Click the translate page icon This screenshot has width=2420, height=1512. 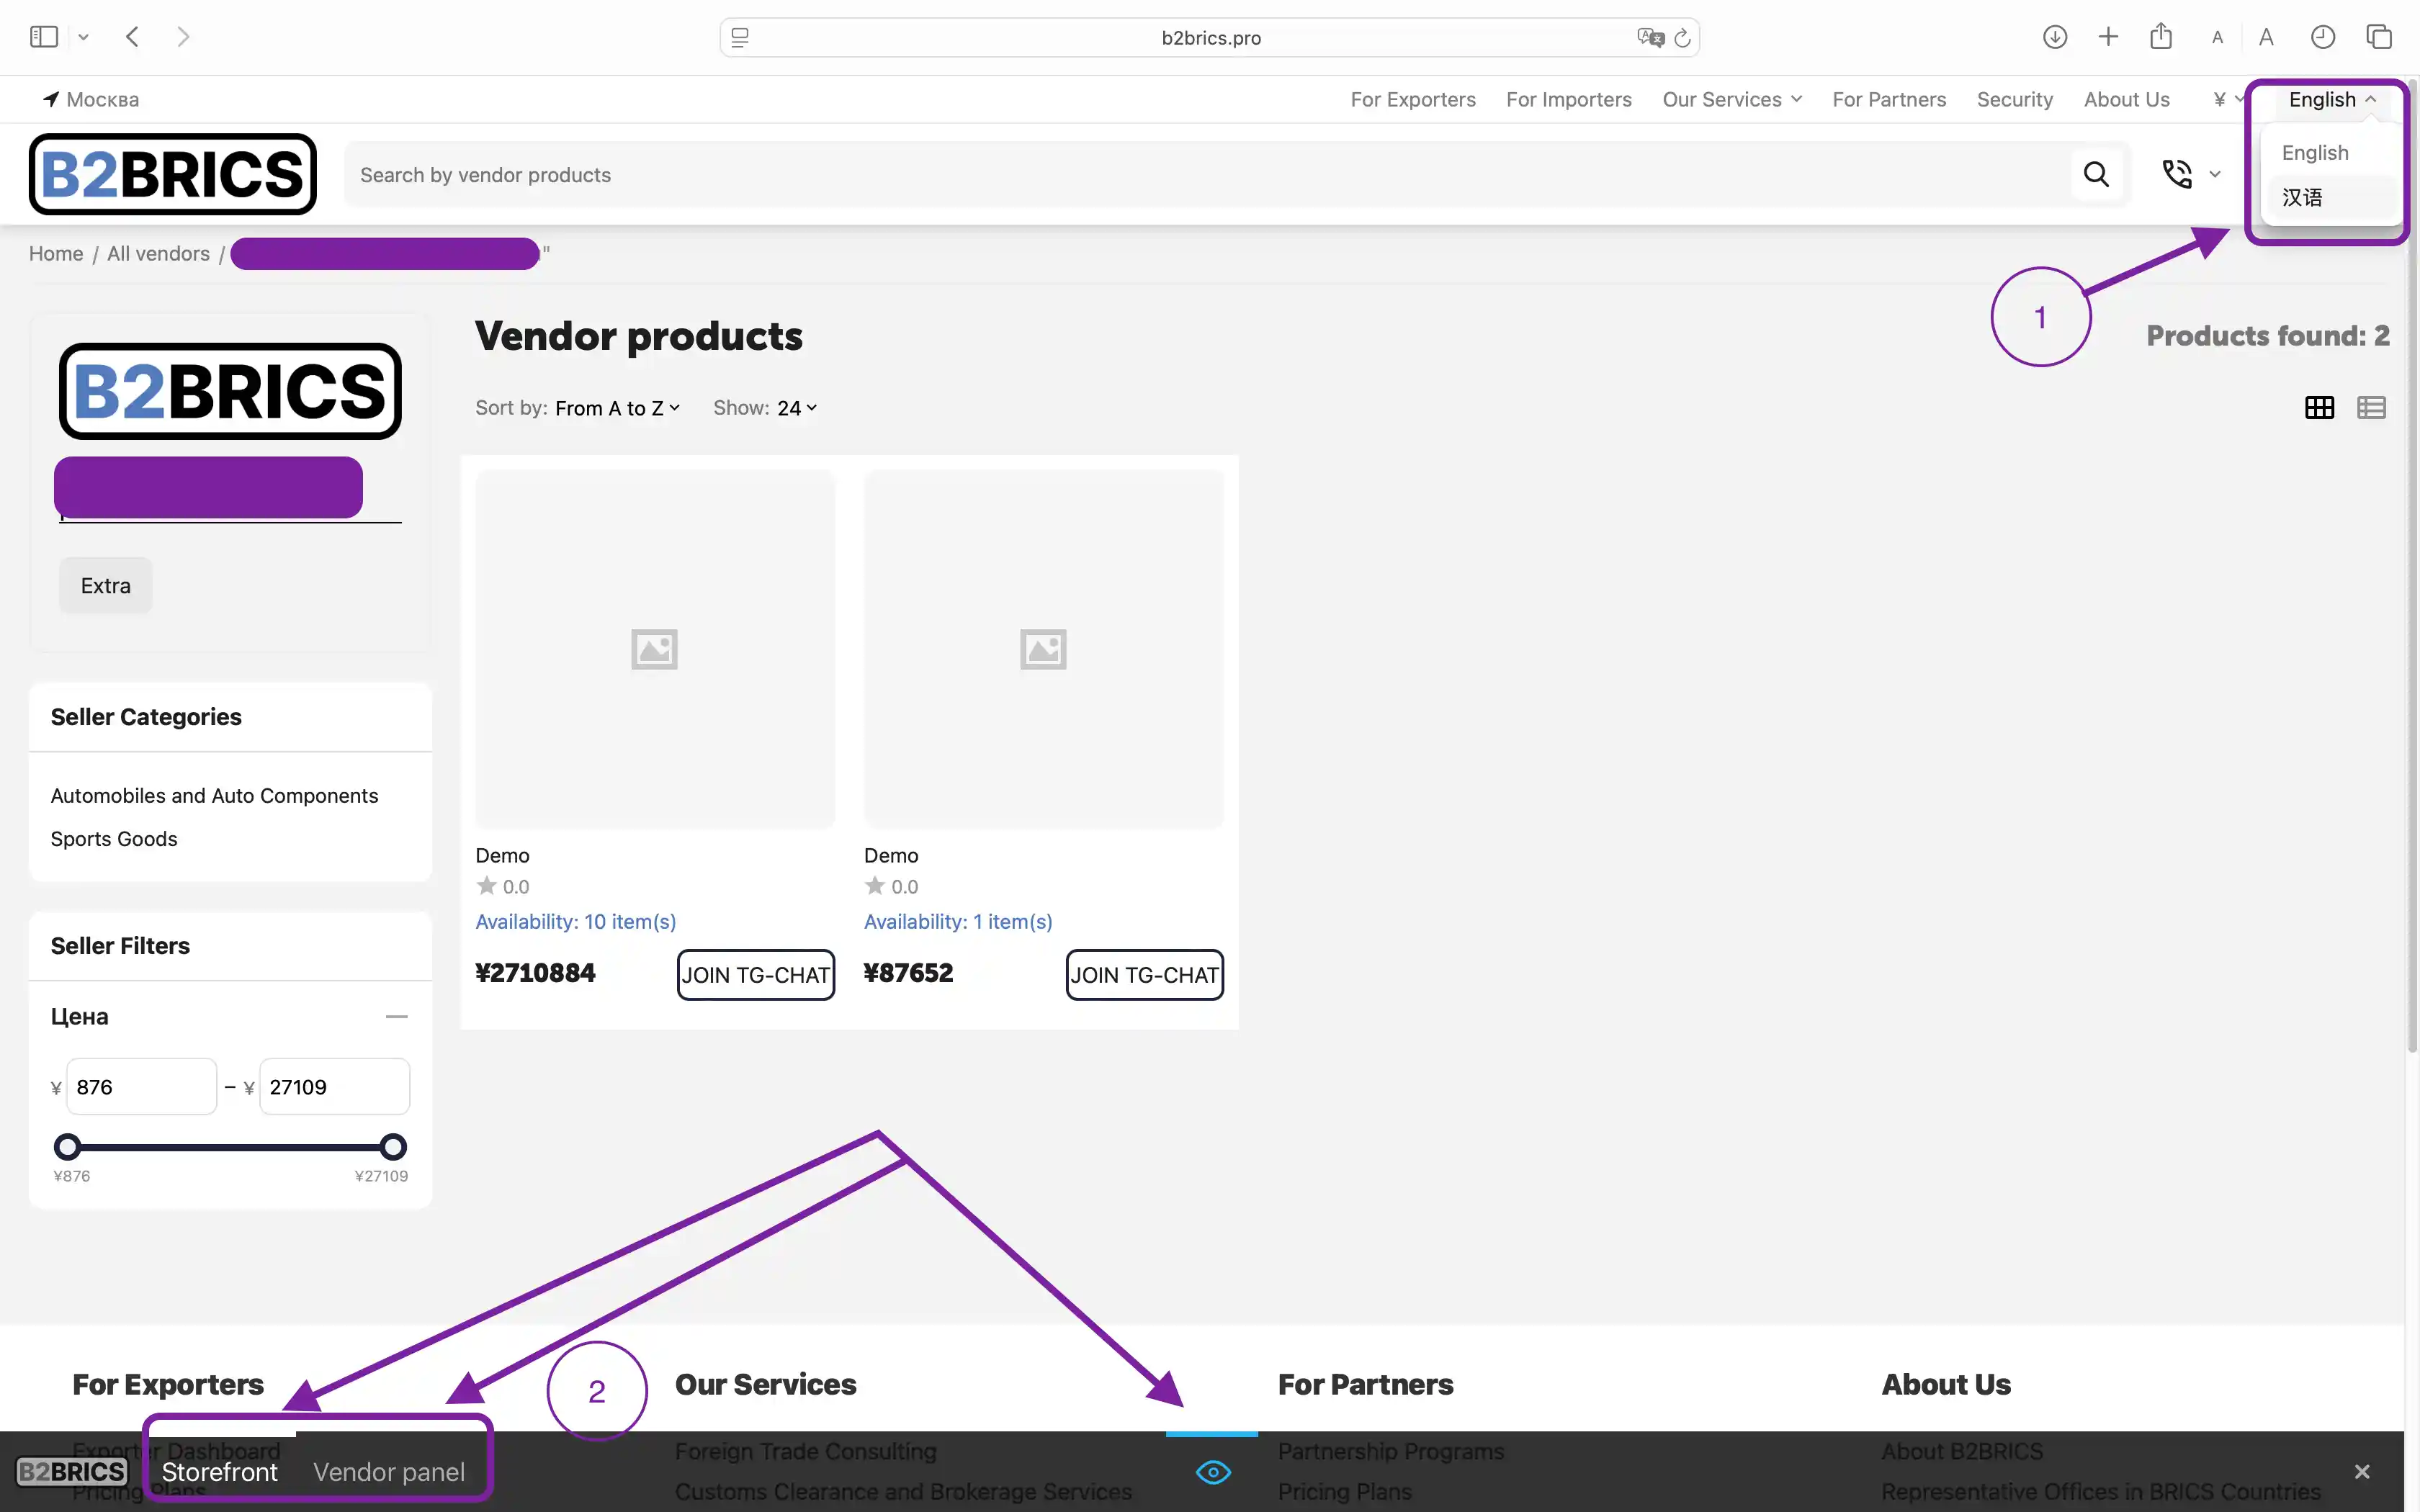tap(1650, 38)
